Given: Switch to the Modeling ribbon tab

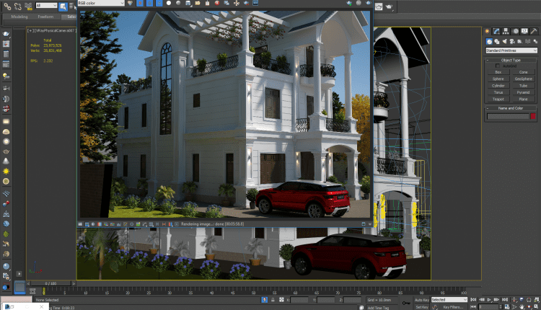Looking at the screenshot, I should [x=19, y=17].
